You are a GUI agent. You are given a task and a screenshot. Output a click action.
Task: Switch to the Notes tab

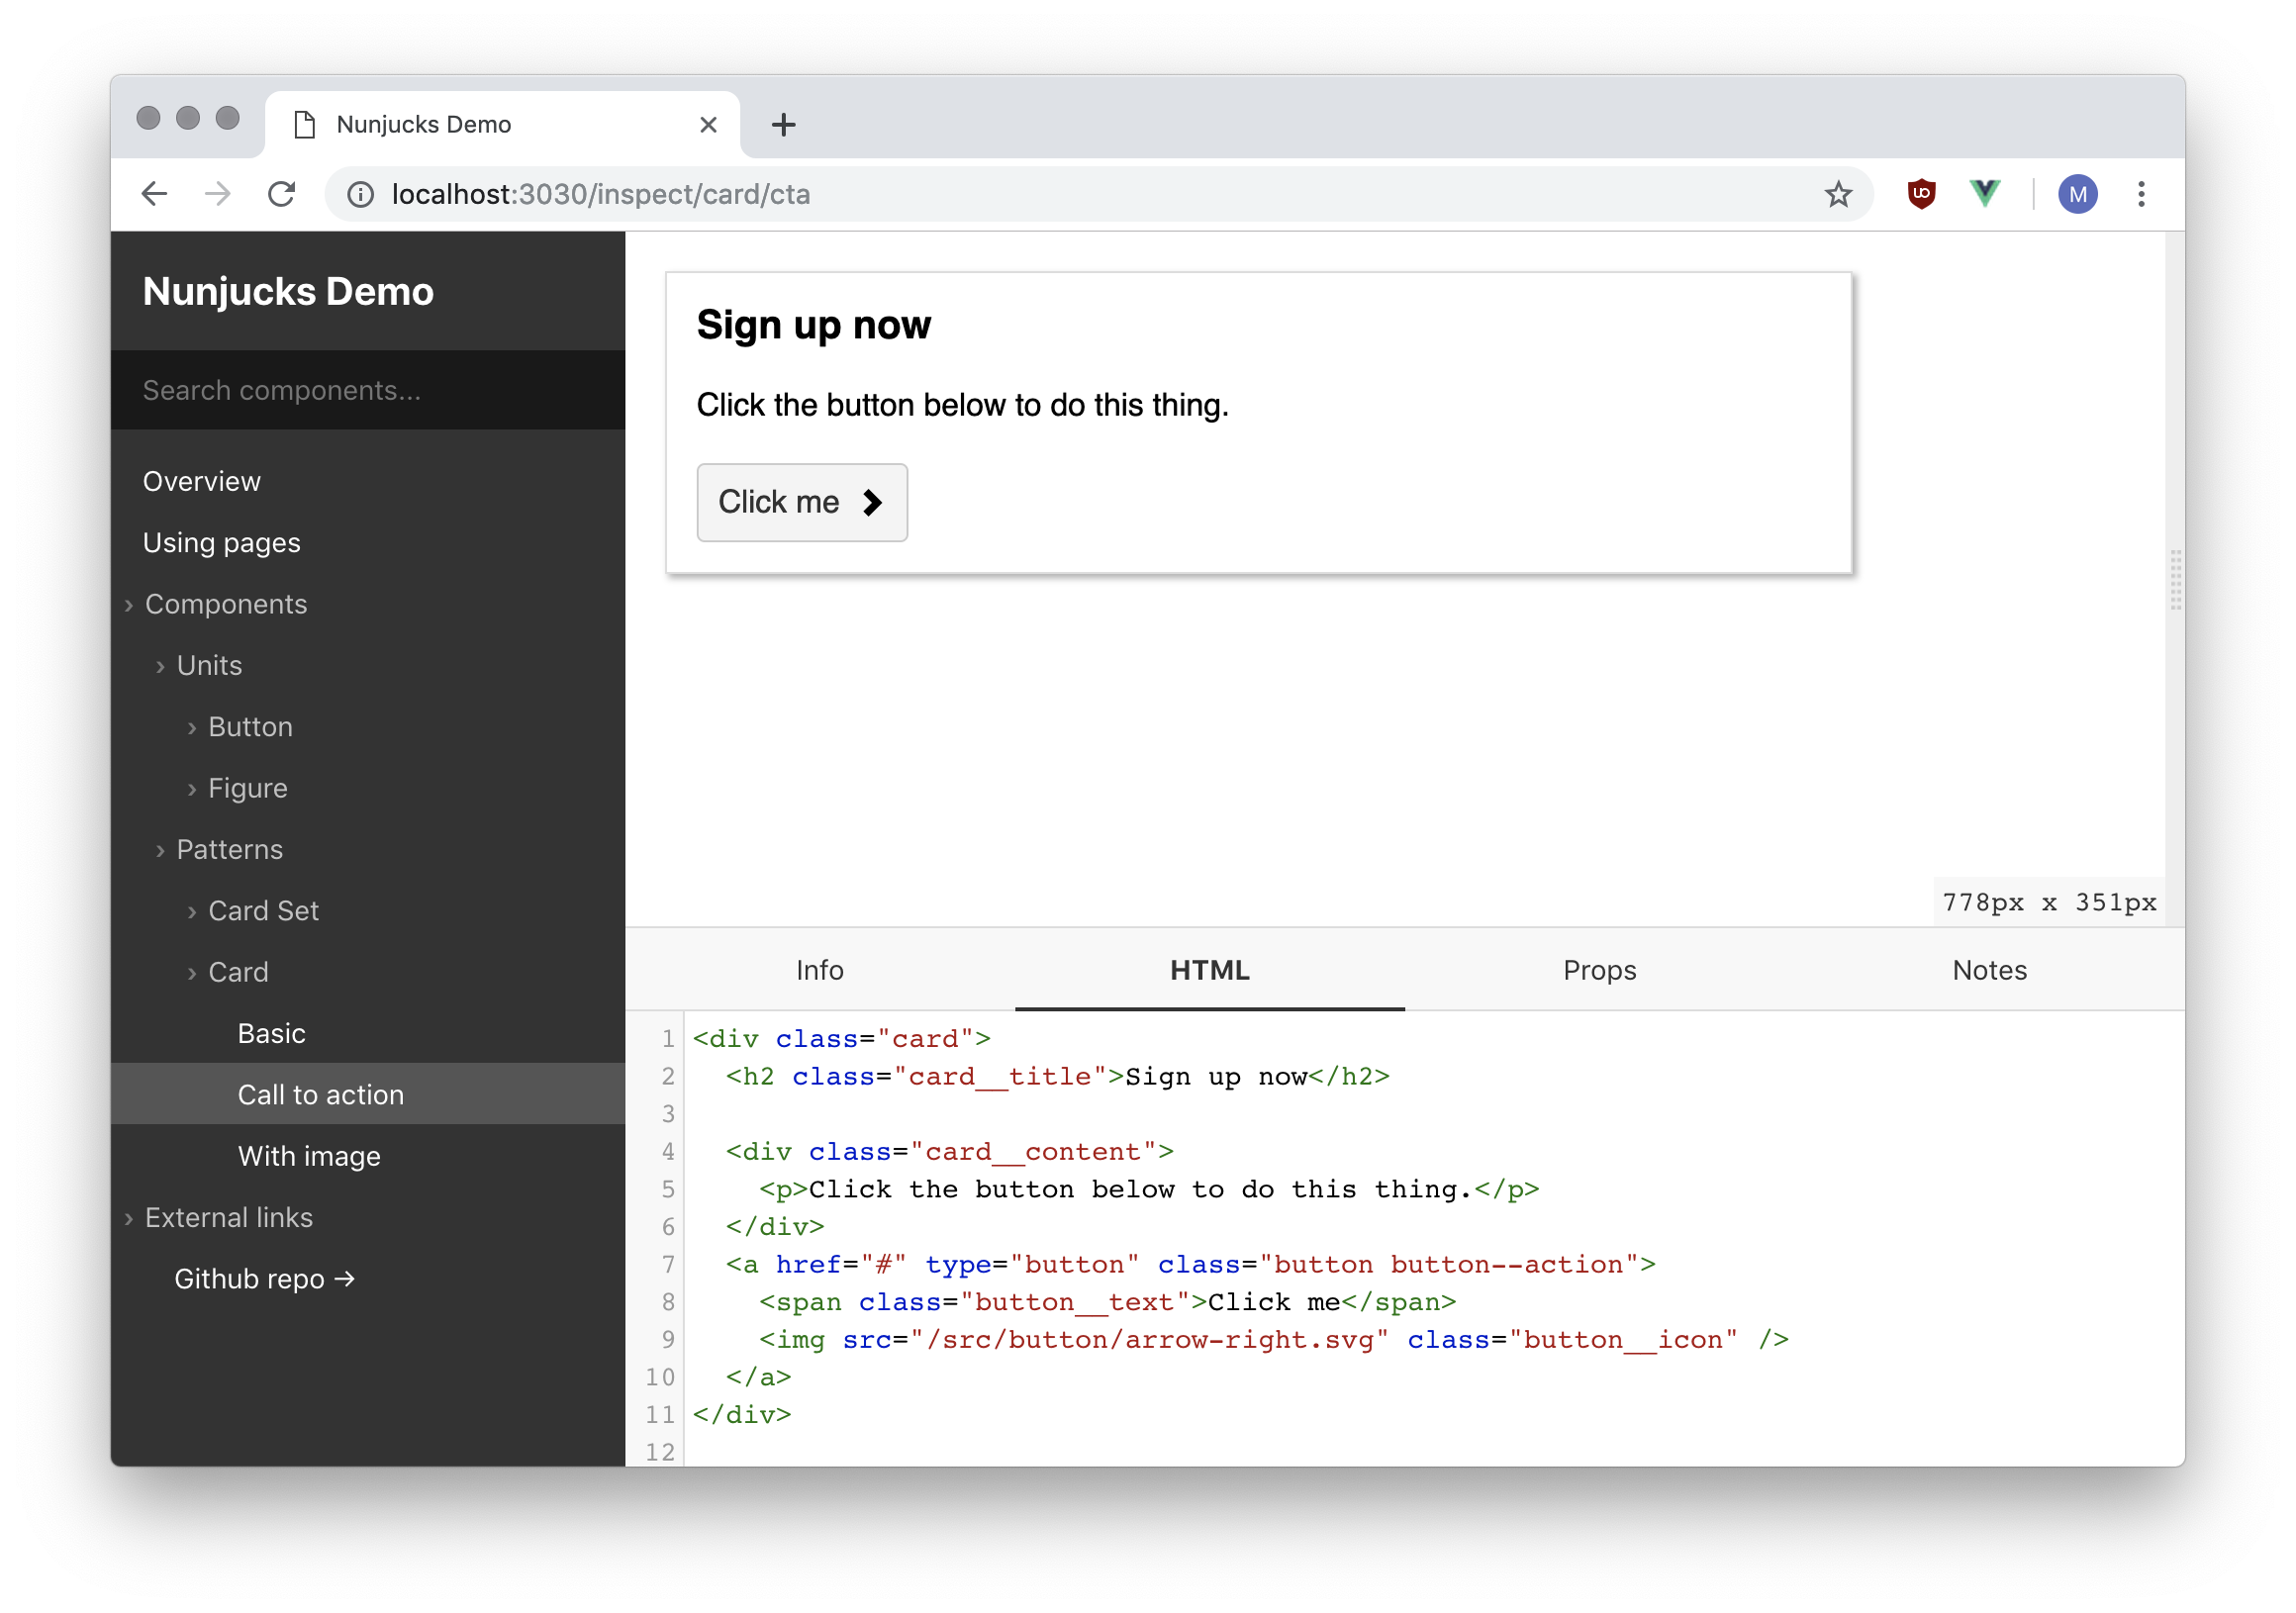[1989, 970]
